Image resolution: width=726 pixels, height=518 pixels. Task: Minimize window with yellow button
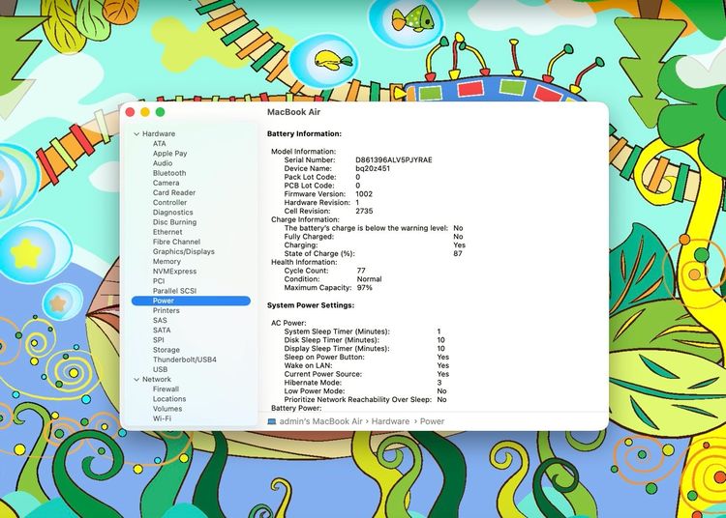point(145,112)
